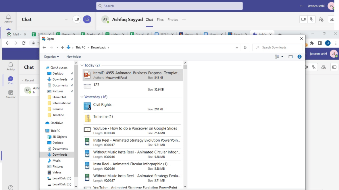Open the view layout dropdown arrow
Screen dimensions: 339x190
tap(282, 56)
